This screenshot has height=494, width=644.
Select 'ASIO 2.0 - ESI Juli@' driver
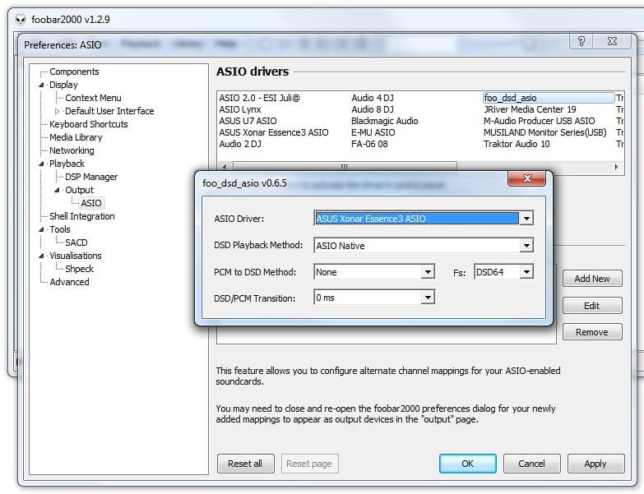point(260,98)
